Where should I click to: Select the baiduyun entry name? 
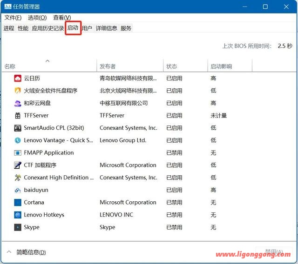[x=36, y=190]
